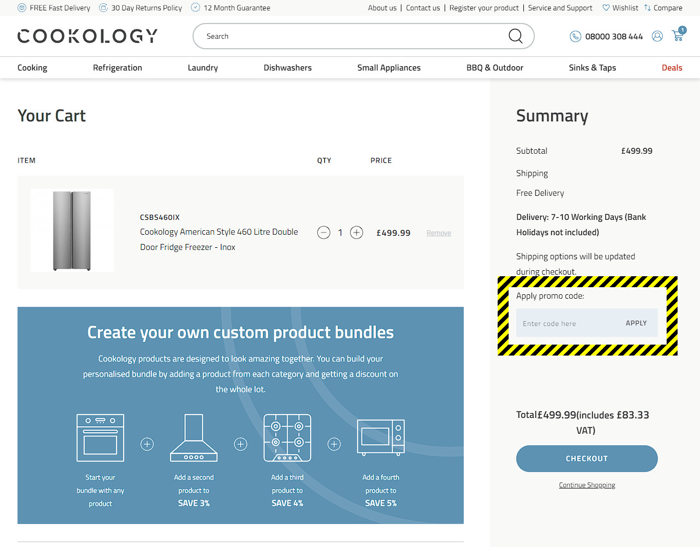
Task: Click the SAVE 4% bundle text
Action: tap(287, 503)
